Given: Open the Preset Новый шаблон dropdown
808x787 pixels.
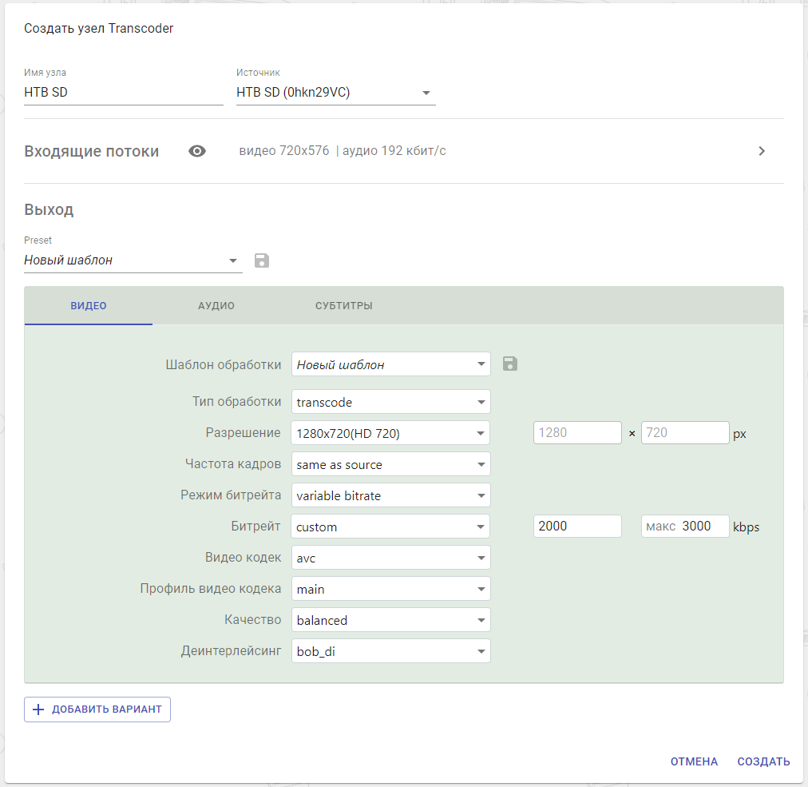Looking at the screenshot, I should click(x=133, y=260).
